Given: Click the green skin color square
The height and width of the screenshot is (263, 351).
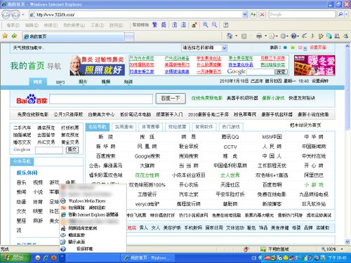Looking at the screenshot, I should [x=293, y=48].
